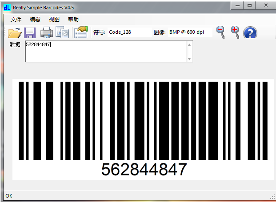Zoom out with the minus magnifier
Viewport: 276px width, 202px height.
tap(221, 32)
